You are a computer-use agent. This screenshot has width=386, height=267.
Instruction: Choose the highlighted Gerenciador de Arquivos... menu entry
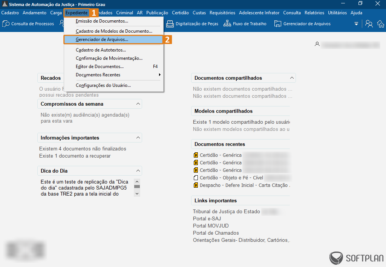point(113,39)
